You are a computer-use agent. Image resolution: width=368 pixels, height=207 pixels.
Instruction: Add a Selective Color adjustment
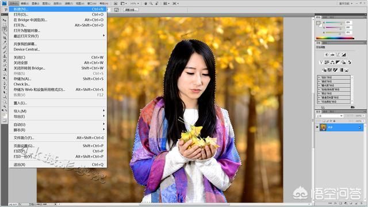346,70
